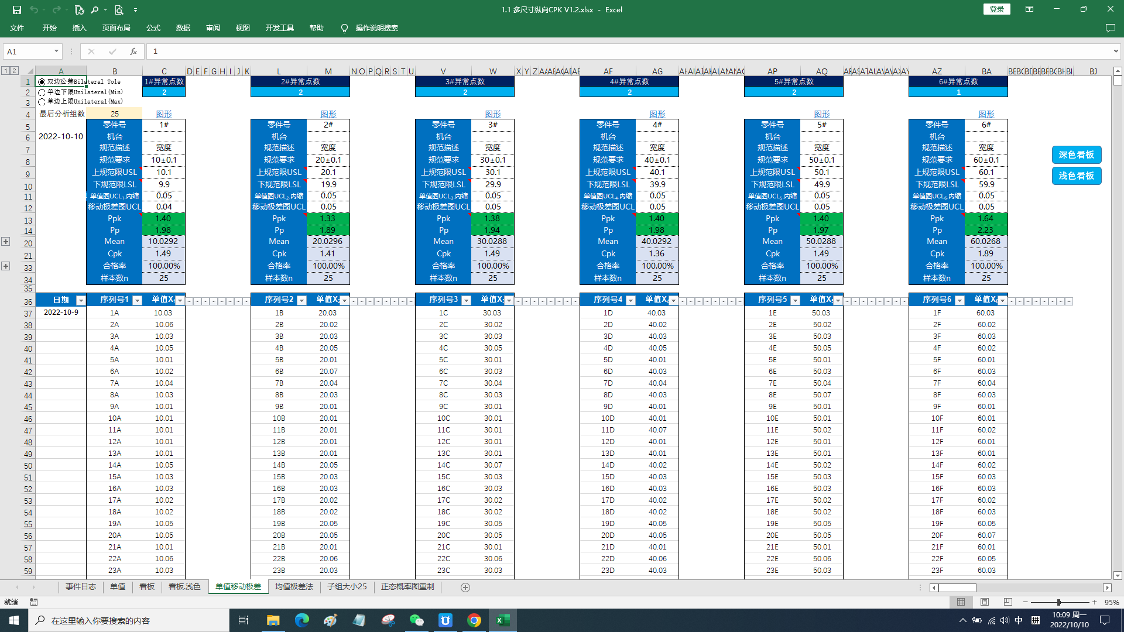Open the comments speech-bubble icon in ribbon
Viewport: 1124px width, 632px height.
[x=1110, y=28]
